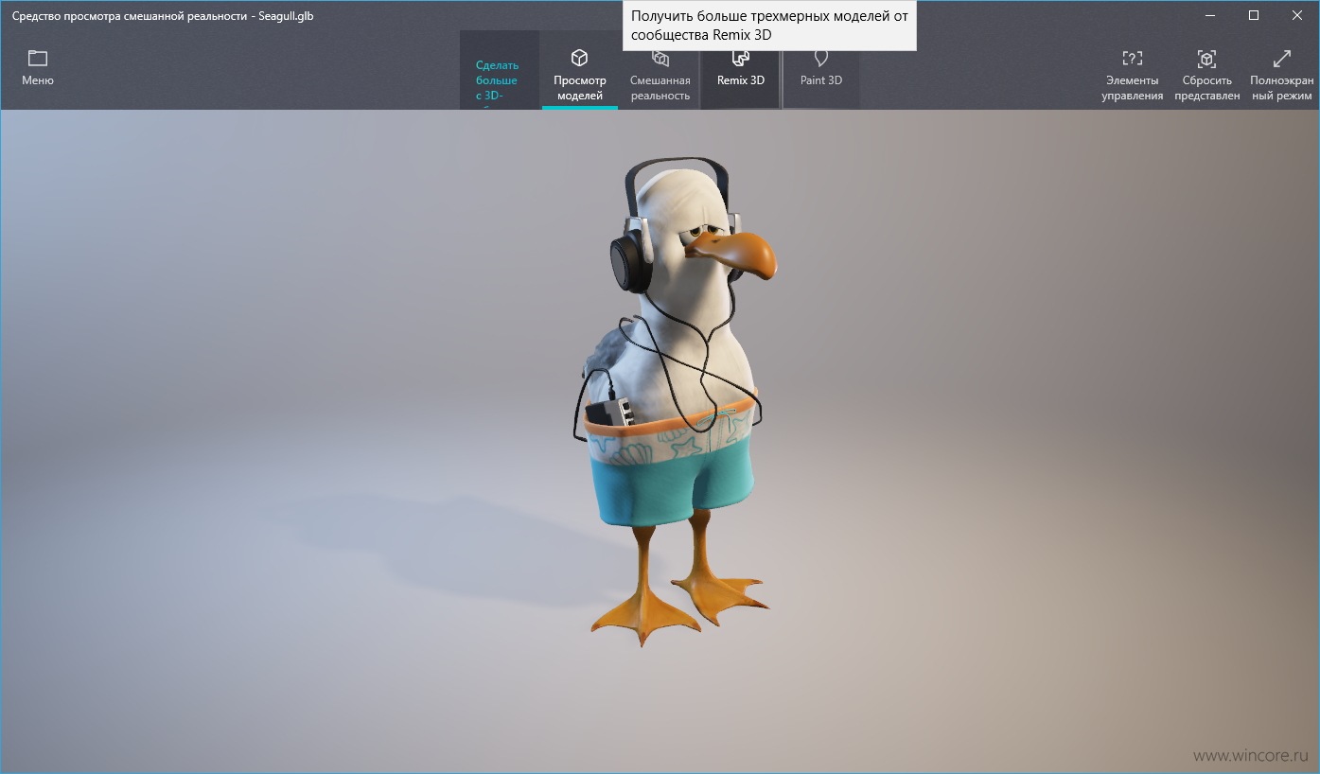Open the Меню folder menu

38,68
